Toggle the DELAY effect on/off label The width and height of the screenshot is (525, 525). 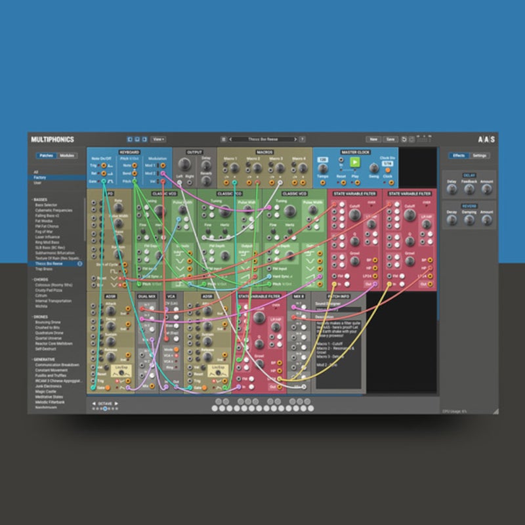point(469,175)
